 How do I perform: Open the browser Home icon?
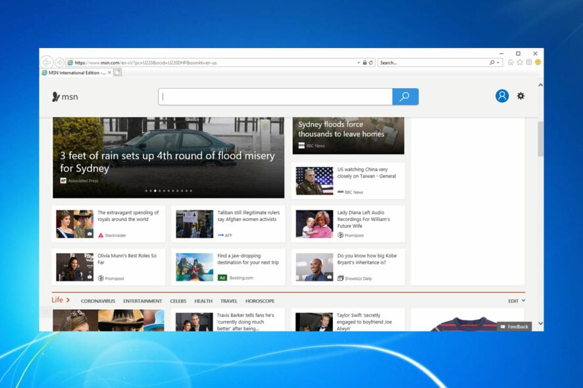click(511, 62)
